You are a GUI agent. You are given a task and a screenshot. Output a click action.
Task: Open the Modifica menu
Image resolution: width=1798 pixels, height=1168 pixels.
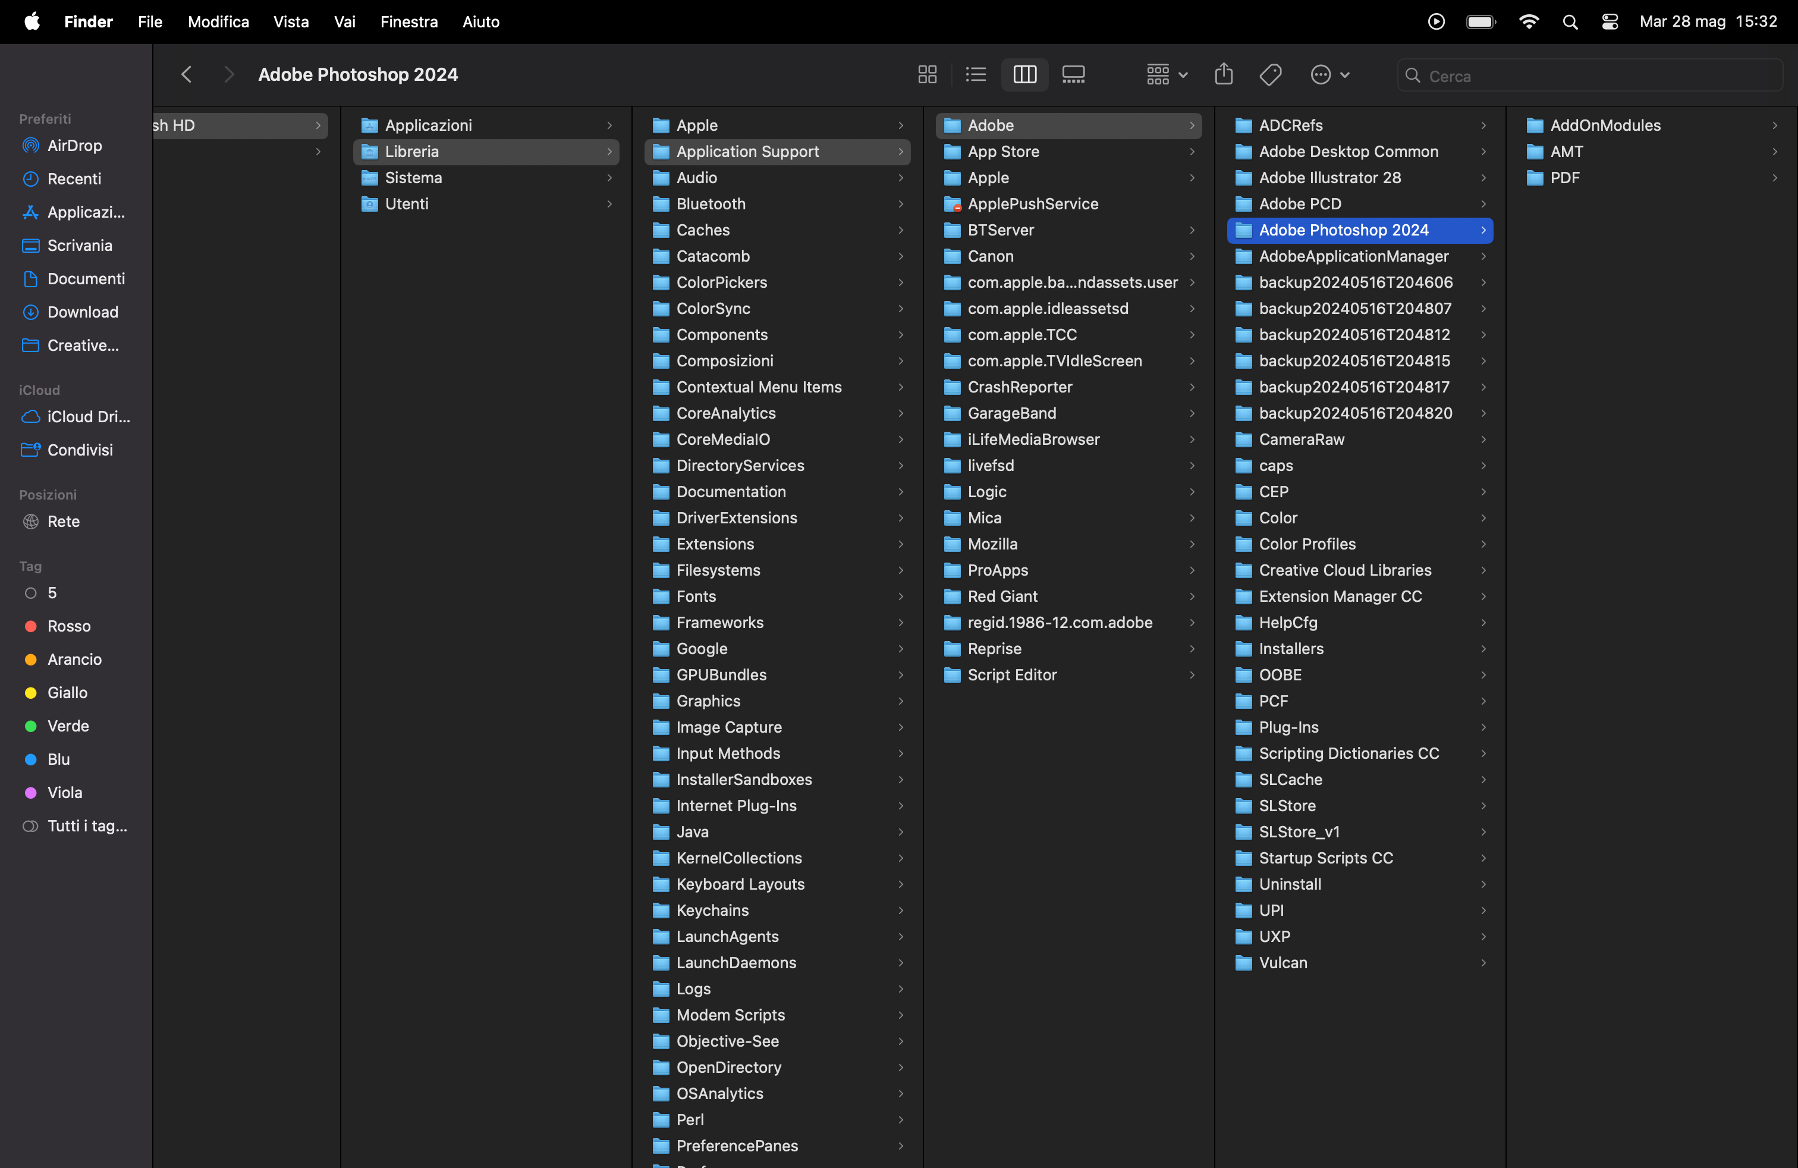[218, 22]
